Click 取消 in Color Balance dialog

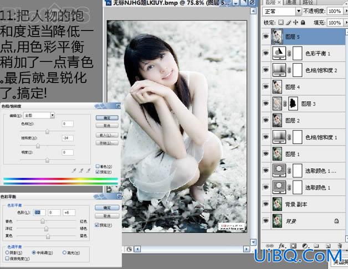(x=107, y=216)
